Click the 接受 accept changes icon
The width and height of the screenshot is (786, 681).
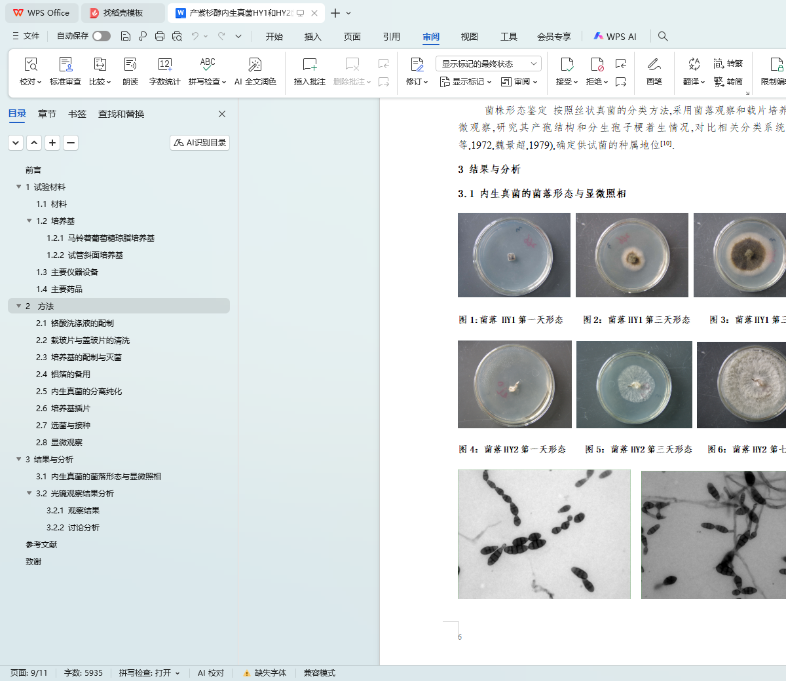tap(567, 64)
